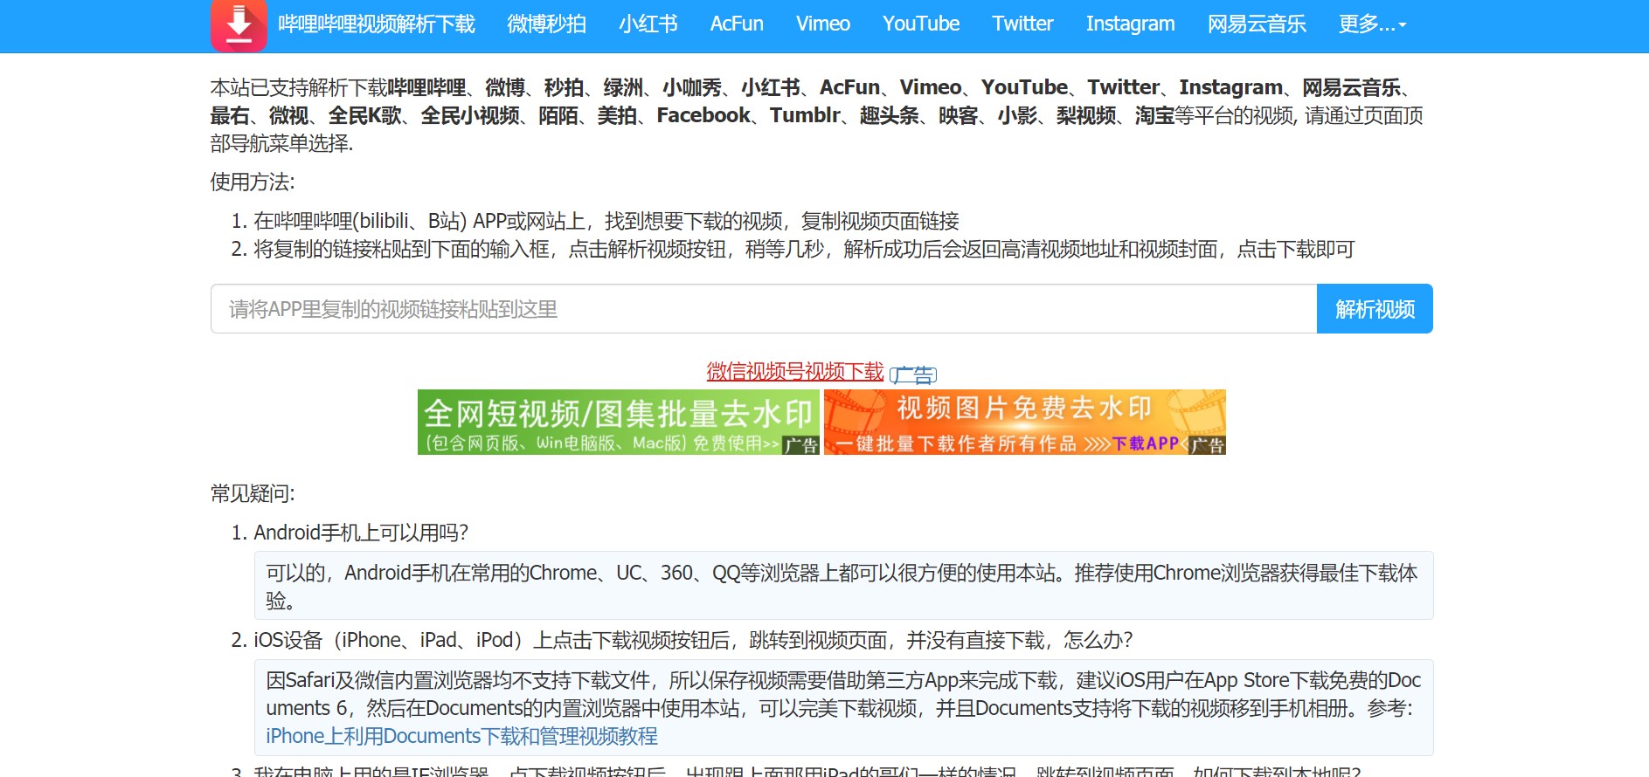Click the 解析视频 button

[1375, 309]
